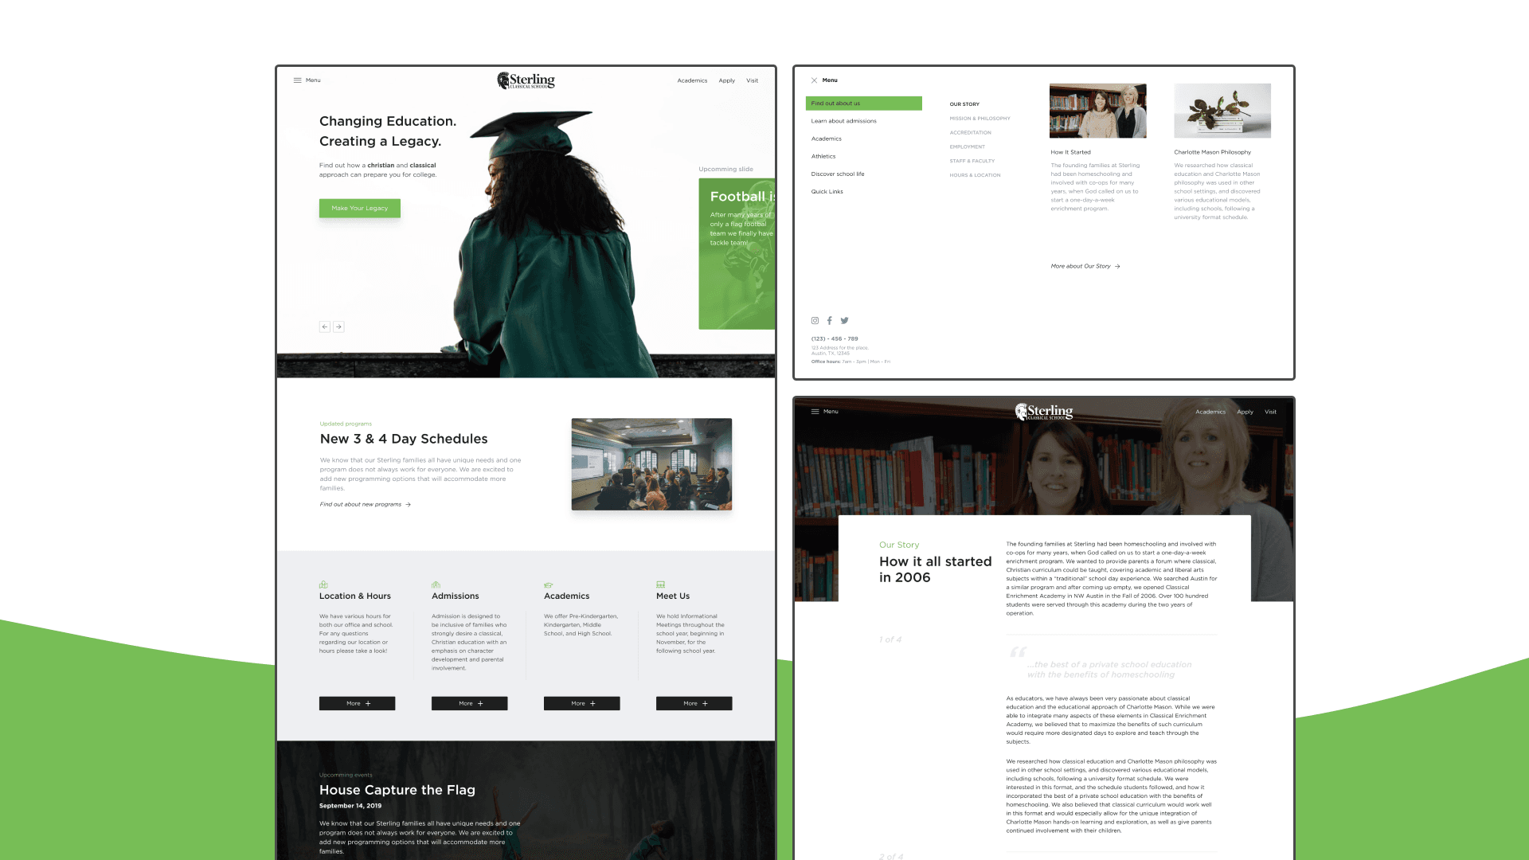The image size is (1529, 860).
Task: Click the Twitter icon in menu
Action: point(844,321)
